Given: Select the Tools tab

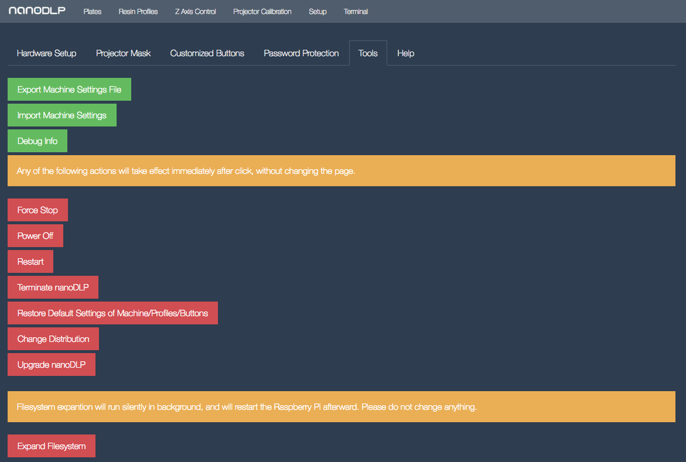Looking at the screenshot, I should point(368,53).
